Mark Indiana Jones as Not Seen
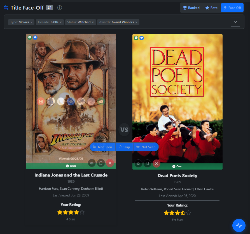250x234 pixels. coord(102,147)
